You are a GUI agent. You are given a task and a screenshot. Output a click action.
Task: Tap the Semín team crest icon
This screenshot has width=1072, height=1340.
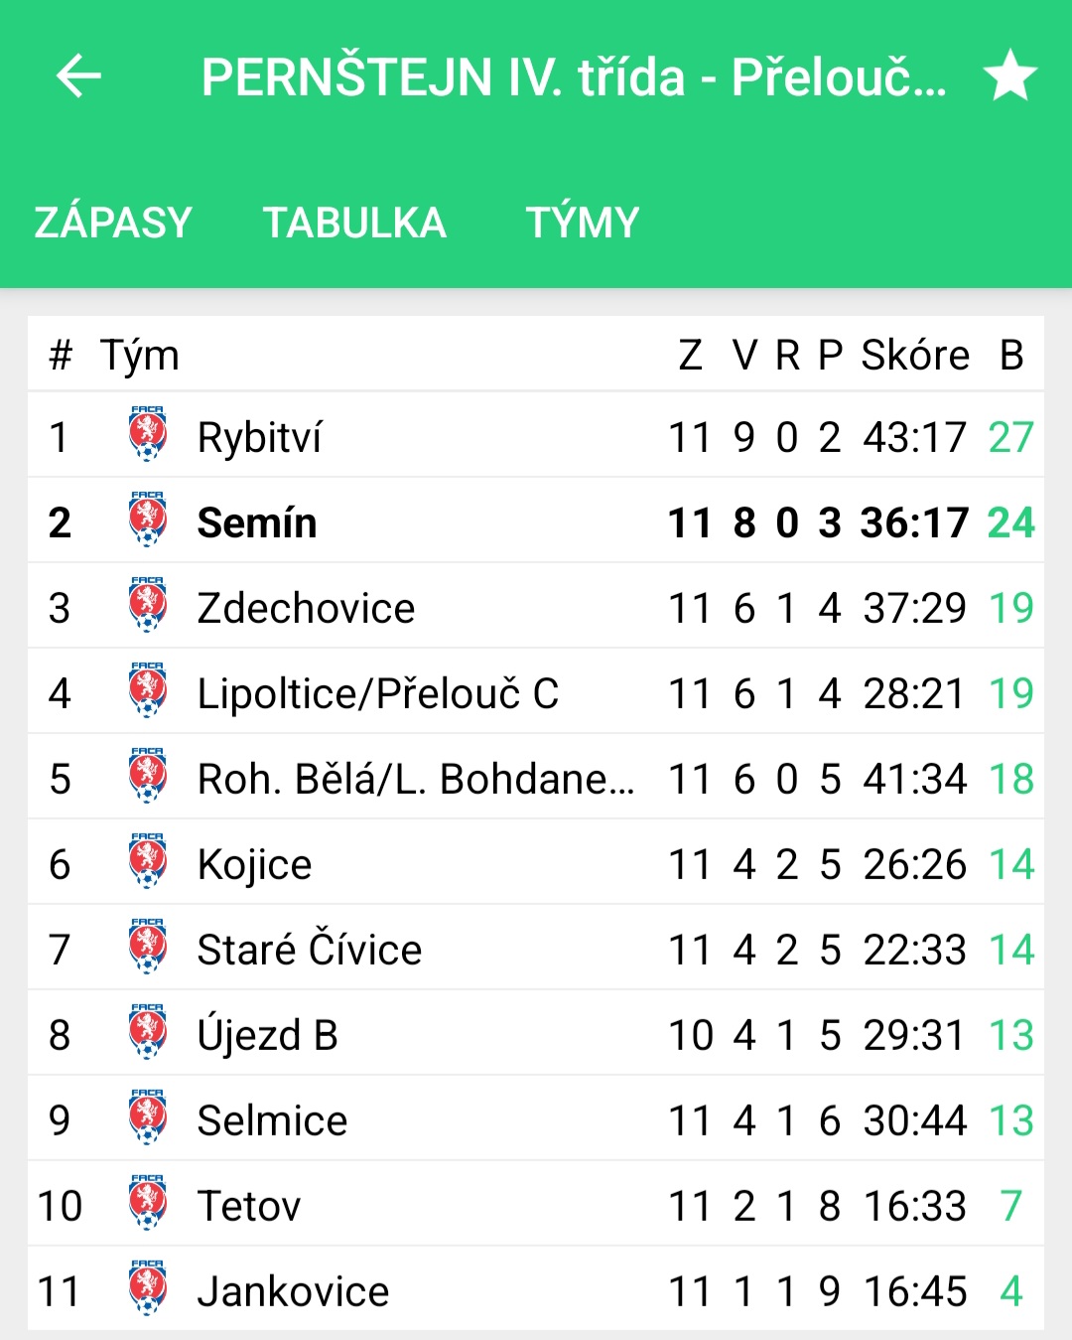click(x=148, y=519)
